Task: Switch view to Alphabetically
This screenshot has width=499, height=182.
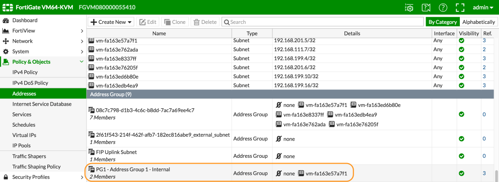Action: [478, 22]
